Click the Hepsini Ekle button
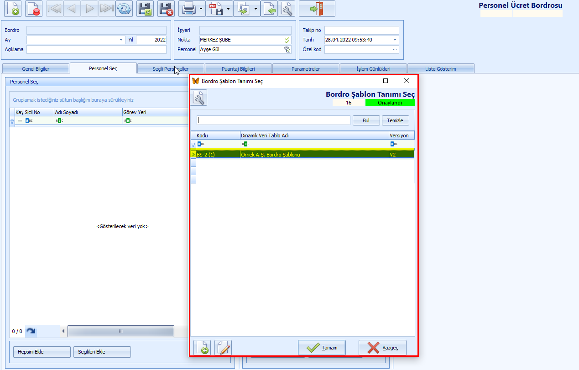Screen dimensions: 579x370 tap(42, 352)
